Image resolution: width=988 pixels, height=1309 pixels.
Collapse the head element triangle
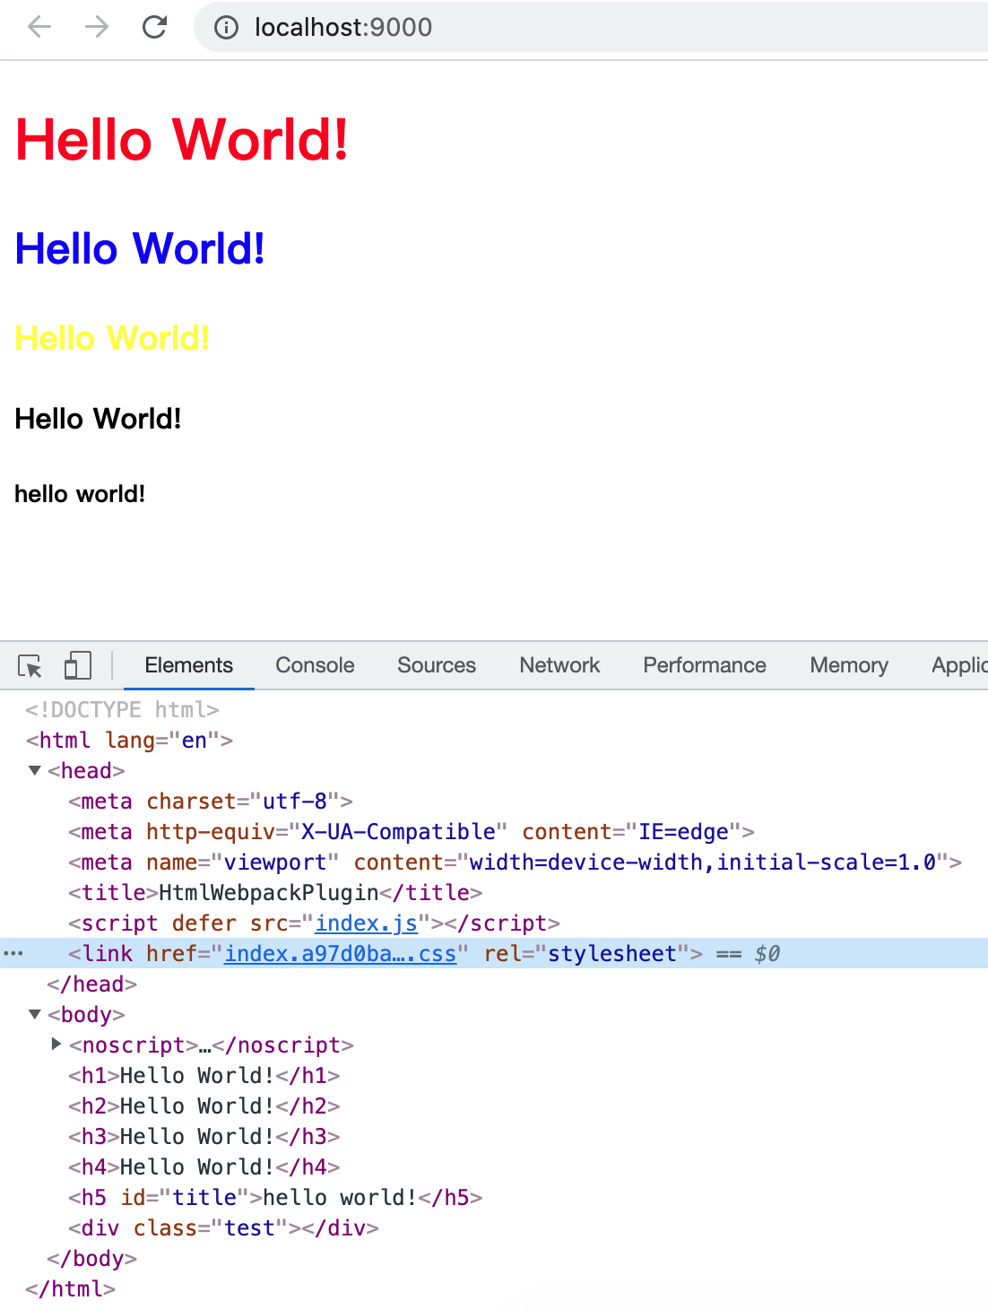point(35,770)
